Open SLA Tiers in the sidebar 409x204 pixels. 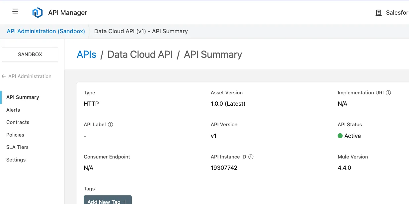pyautogui.click(x=18, y=147)
